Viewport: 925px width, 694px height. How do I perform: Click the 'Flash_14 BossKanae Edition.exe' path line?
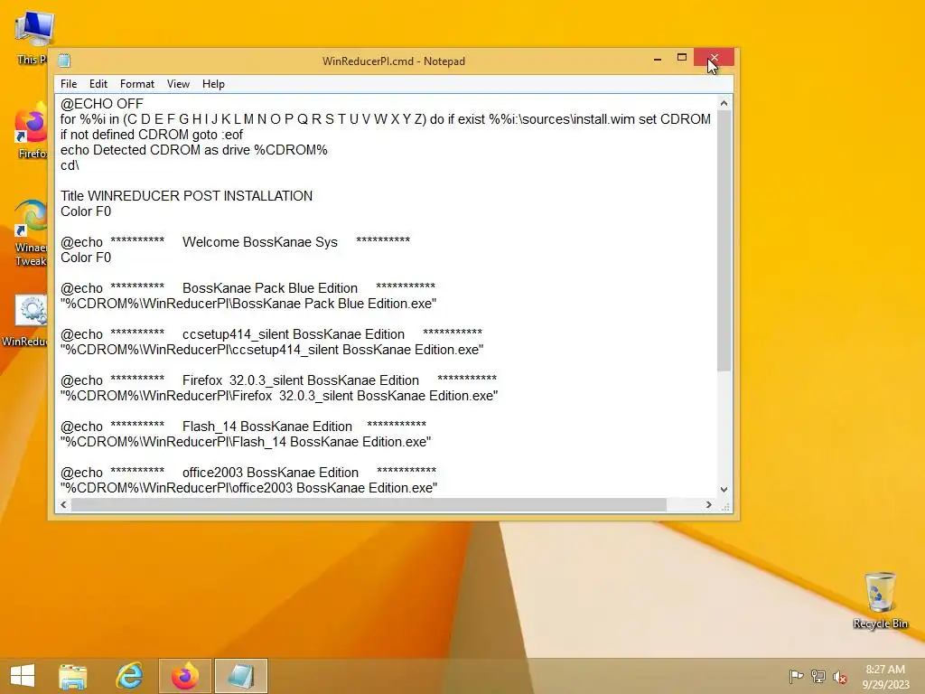(246, 441)
